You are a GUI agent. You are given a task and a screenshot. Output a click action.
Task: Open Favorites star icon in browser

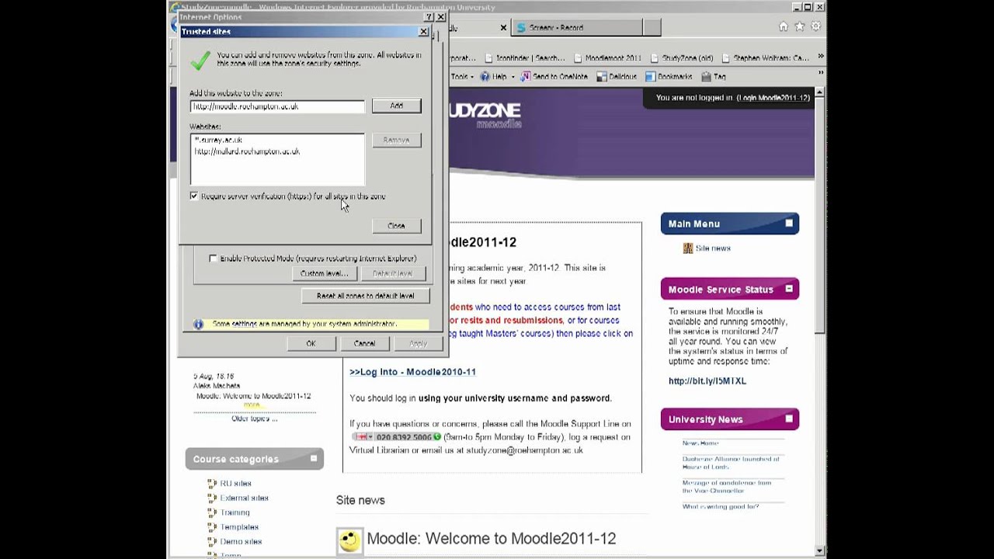pos(800,27)
